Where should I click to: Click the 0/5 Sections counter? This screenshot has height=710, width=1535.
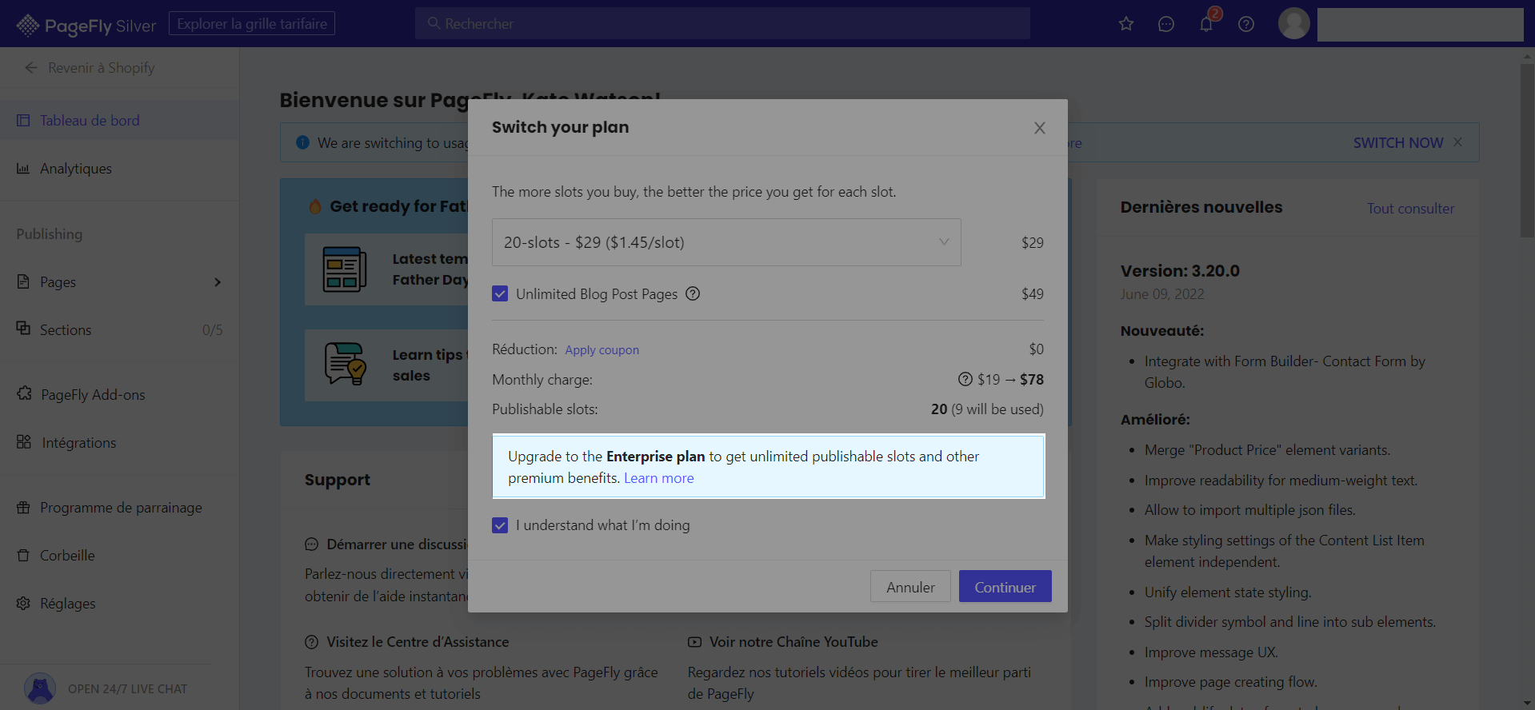point(213,330)
